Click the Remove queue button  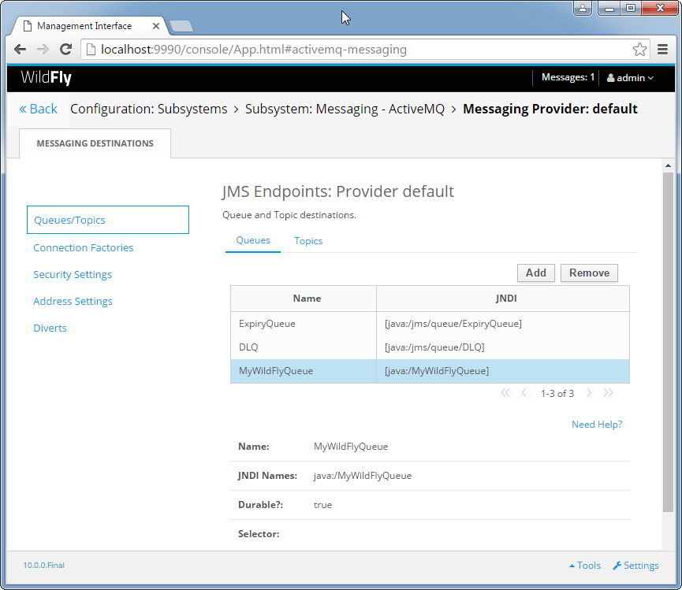589,273
